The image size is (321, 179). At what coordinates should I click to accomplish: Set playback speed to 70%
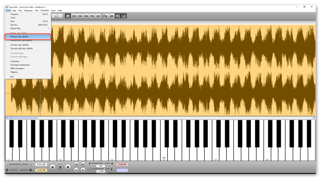[92, 16]
